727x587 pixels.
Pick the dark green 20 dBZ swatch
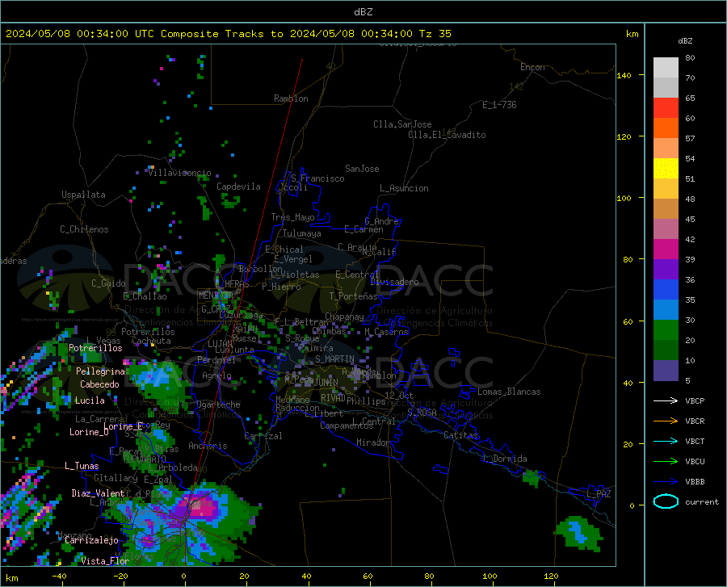click(x=666, y=350)
